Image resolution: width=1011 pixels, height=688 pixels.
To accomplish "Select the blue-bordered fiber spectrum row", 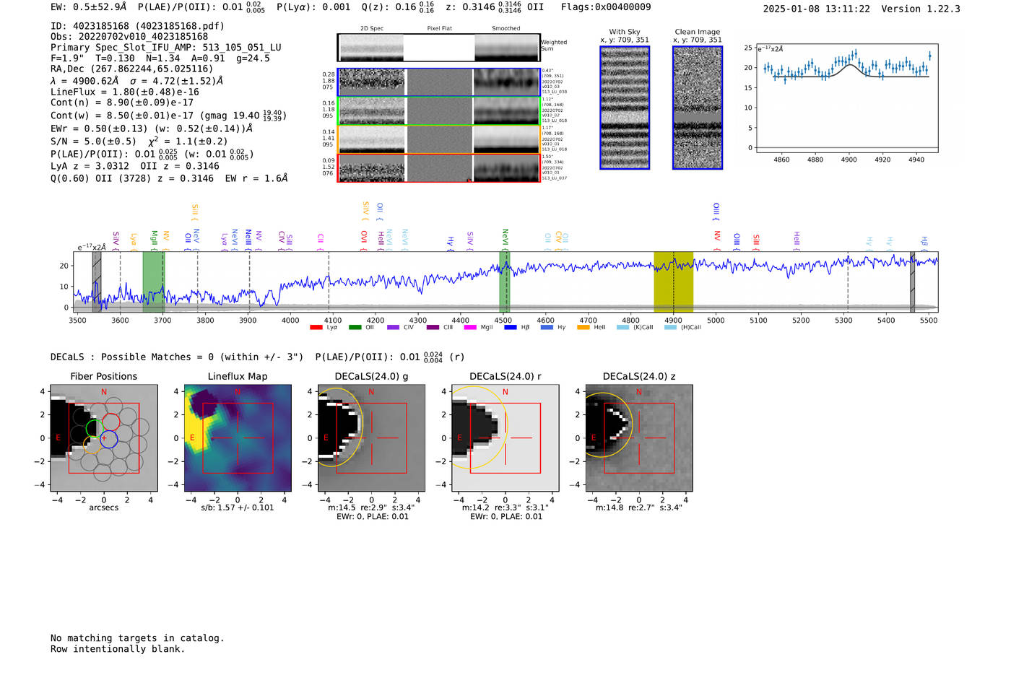I will (x=439, y=82).
